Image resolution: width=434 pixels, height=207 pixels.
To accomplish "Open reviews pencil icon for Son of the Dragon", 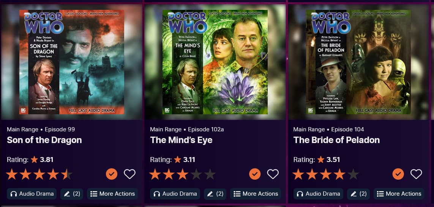I will tap(72, 194).
